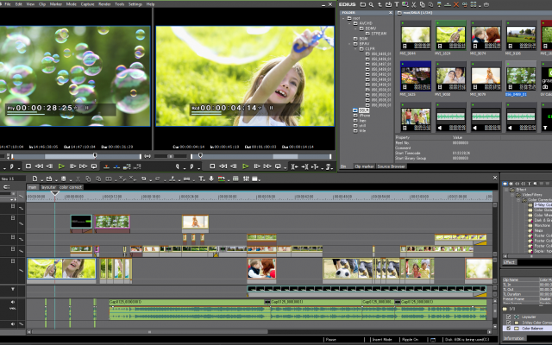This screenshot has height=345, width=552.
Task: Click the timeline playhead cursor marker
Action: coord(55,193)
